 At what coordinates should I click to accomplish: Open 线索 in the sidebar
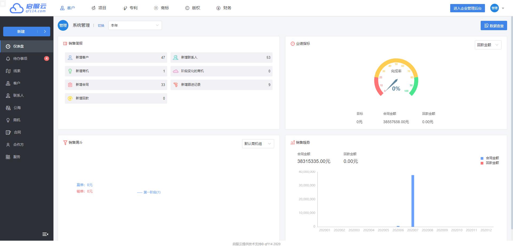tap(27, 71)
